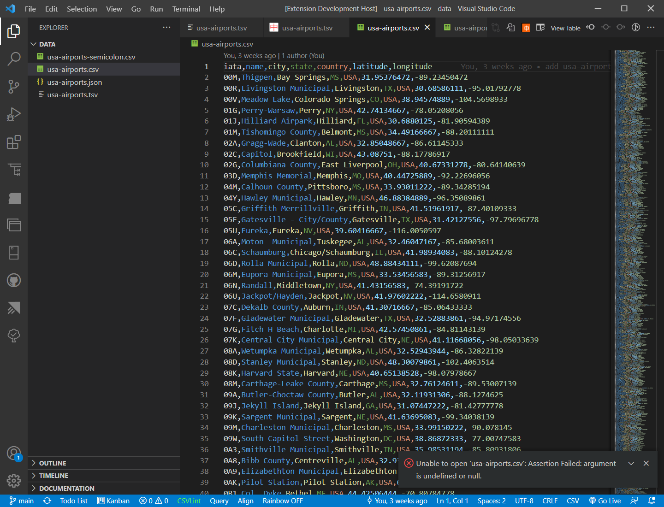Toggle Rainbow OFF in status bar
Screen dimensions: 664x507
[283, 501]
